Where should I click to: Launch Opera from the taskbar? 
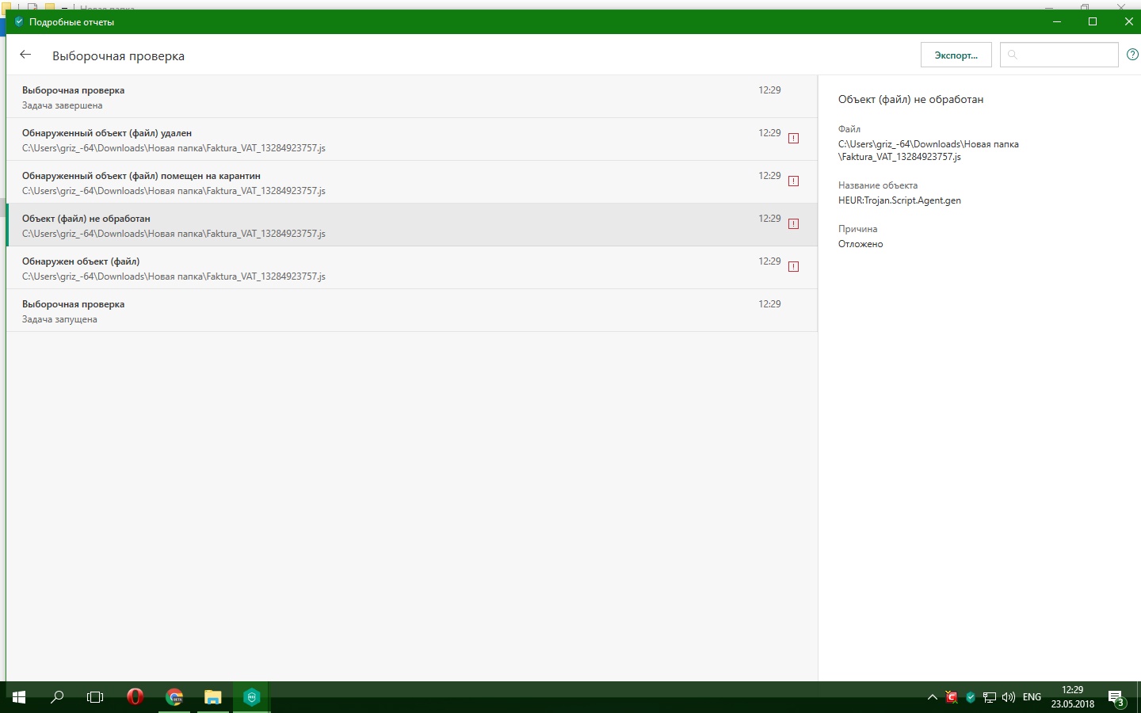[135, 697]
